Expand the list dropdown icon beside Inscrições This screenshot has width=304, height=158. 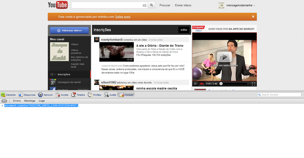(53, 74)
